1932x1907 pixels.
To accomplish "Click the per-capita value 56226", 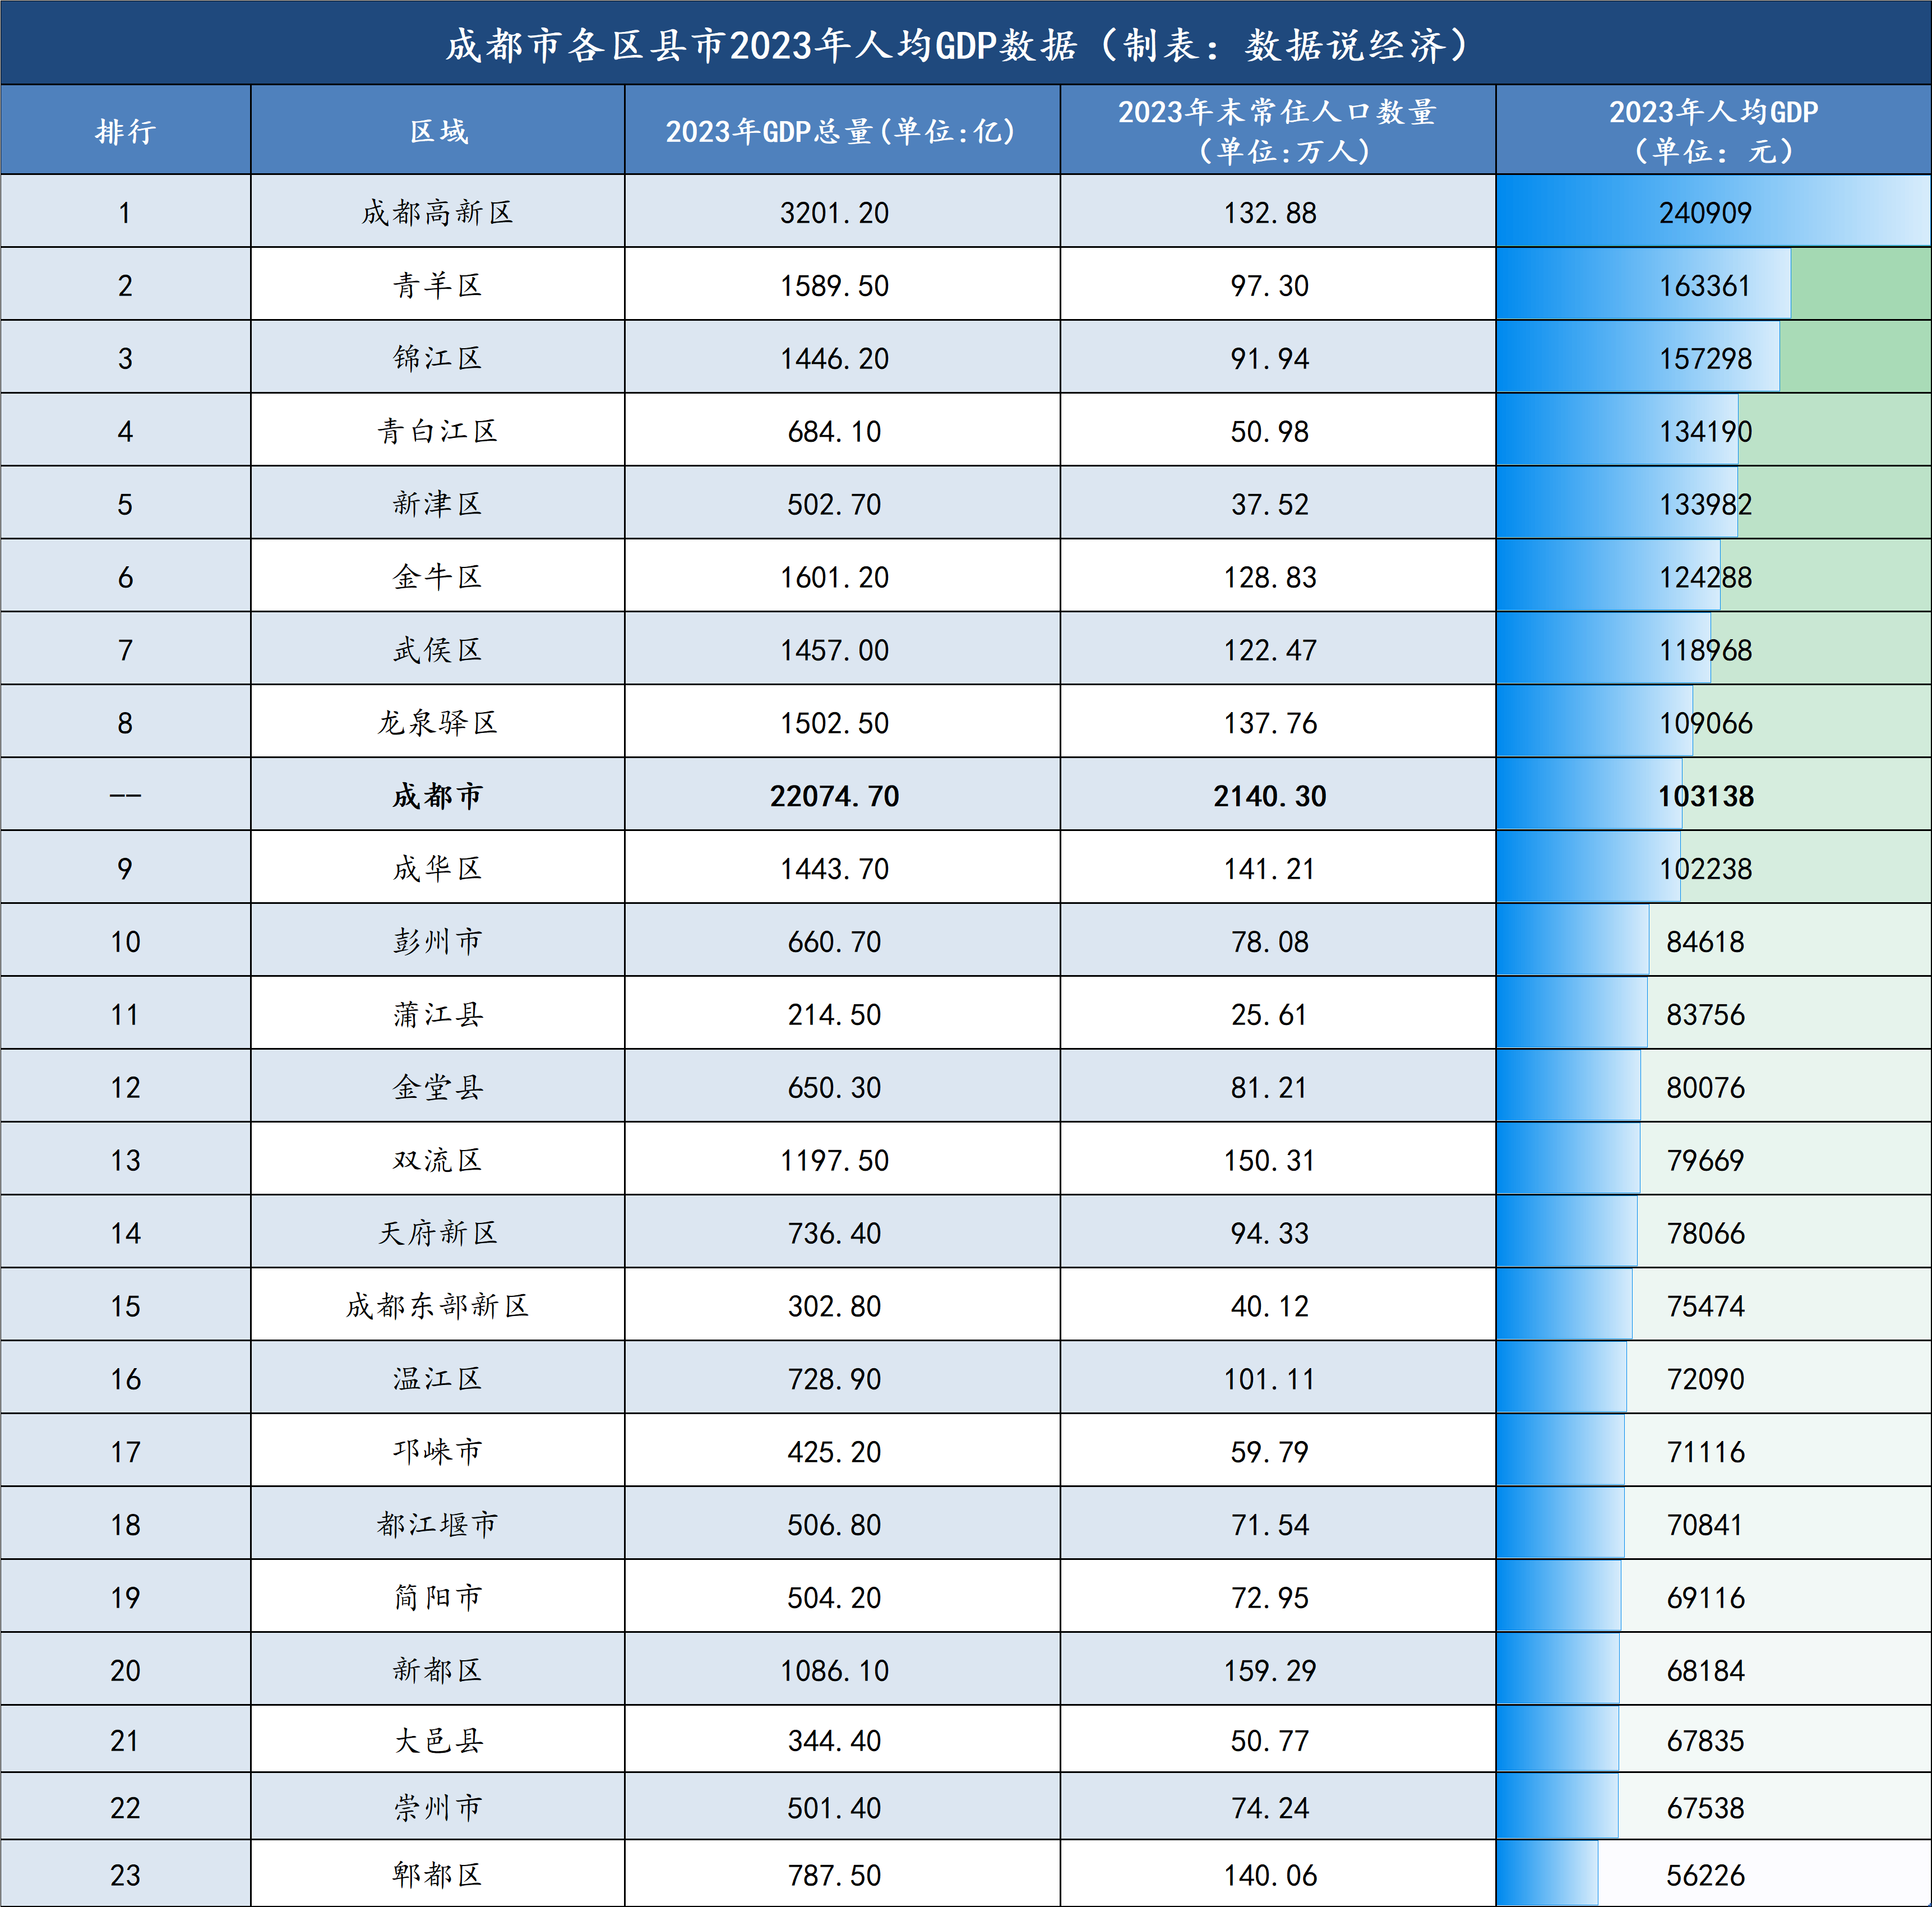I will coord(1705,1877).
